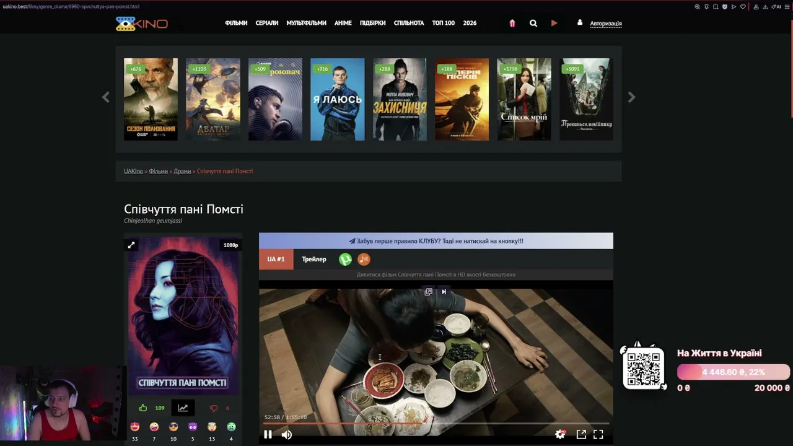The height and width of the screenshot is (446, 793).
Task: Open the Спільнота menu item
Action: tap(409, 23)
